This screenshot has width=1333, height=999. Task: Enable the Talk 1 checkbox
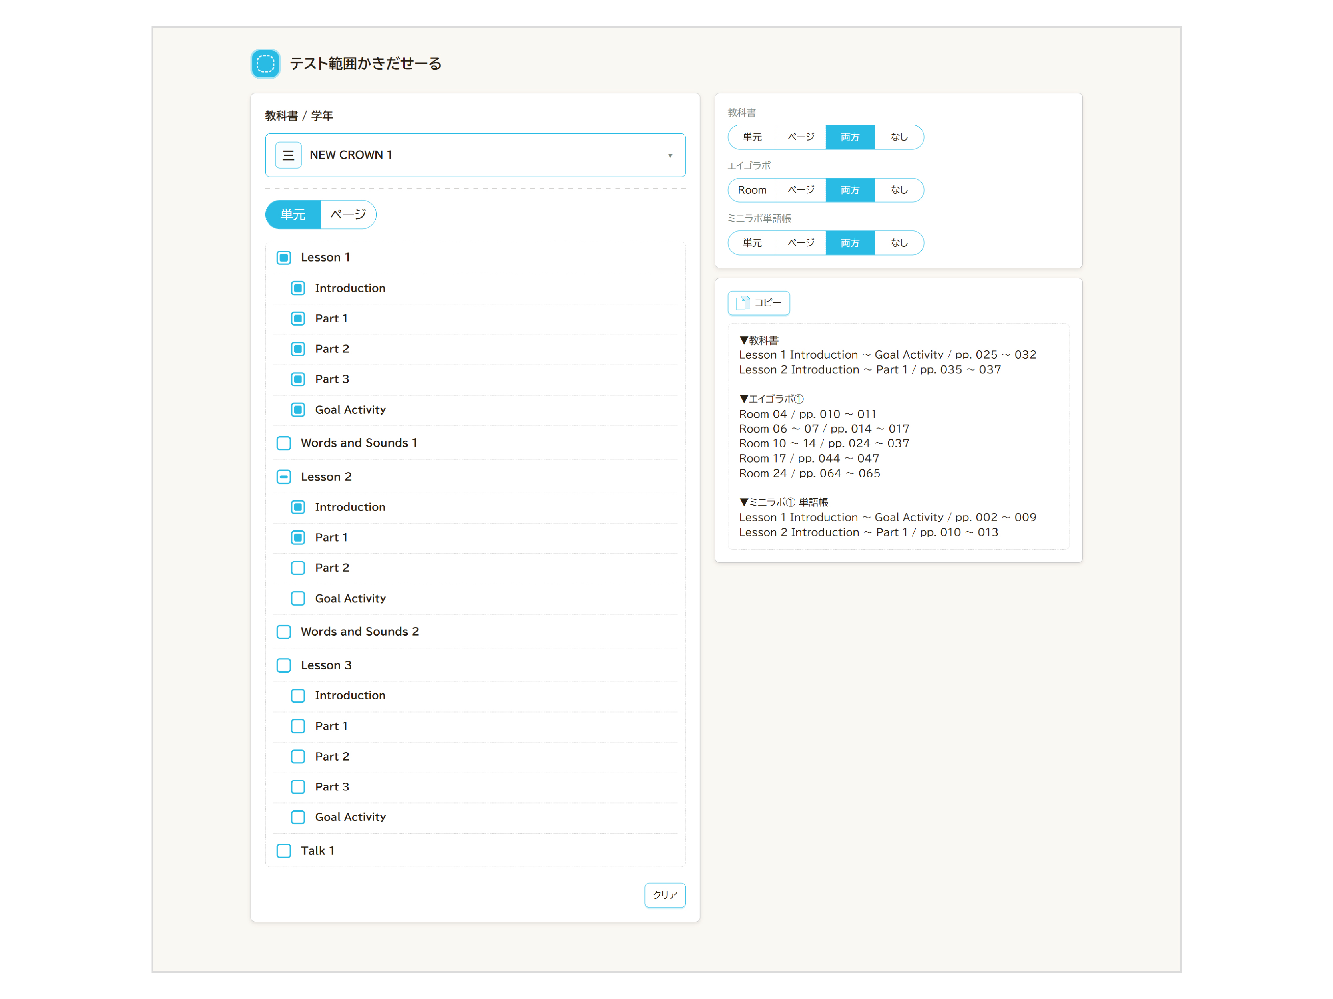tap(284, 851)
